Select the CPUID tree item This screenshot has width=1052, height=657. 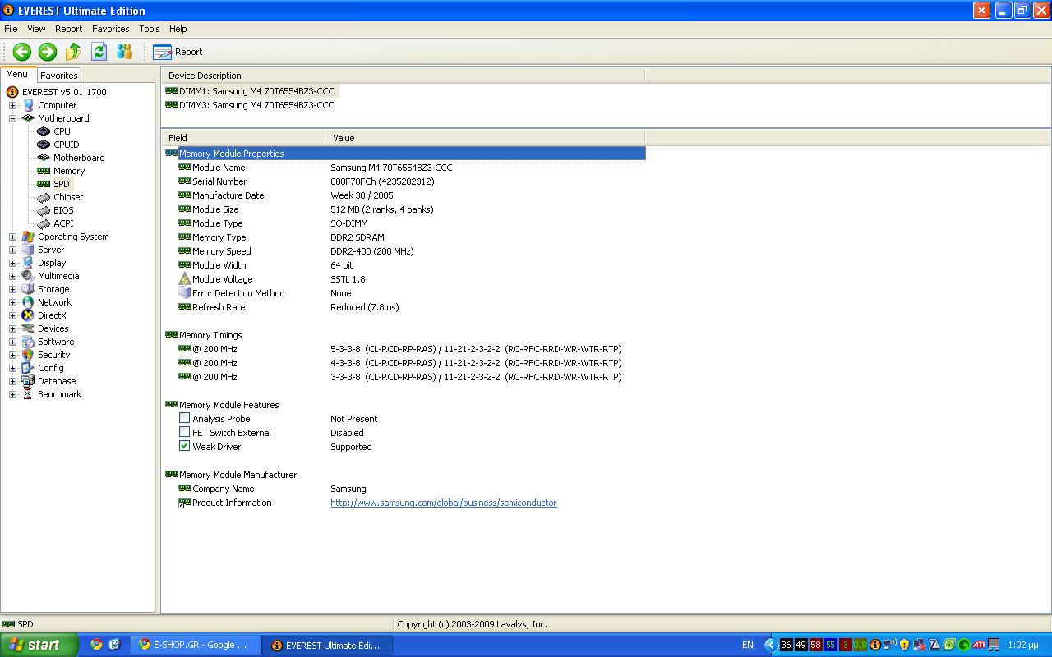(x=67, y=145)
